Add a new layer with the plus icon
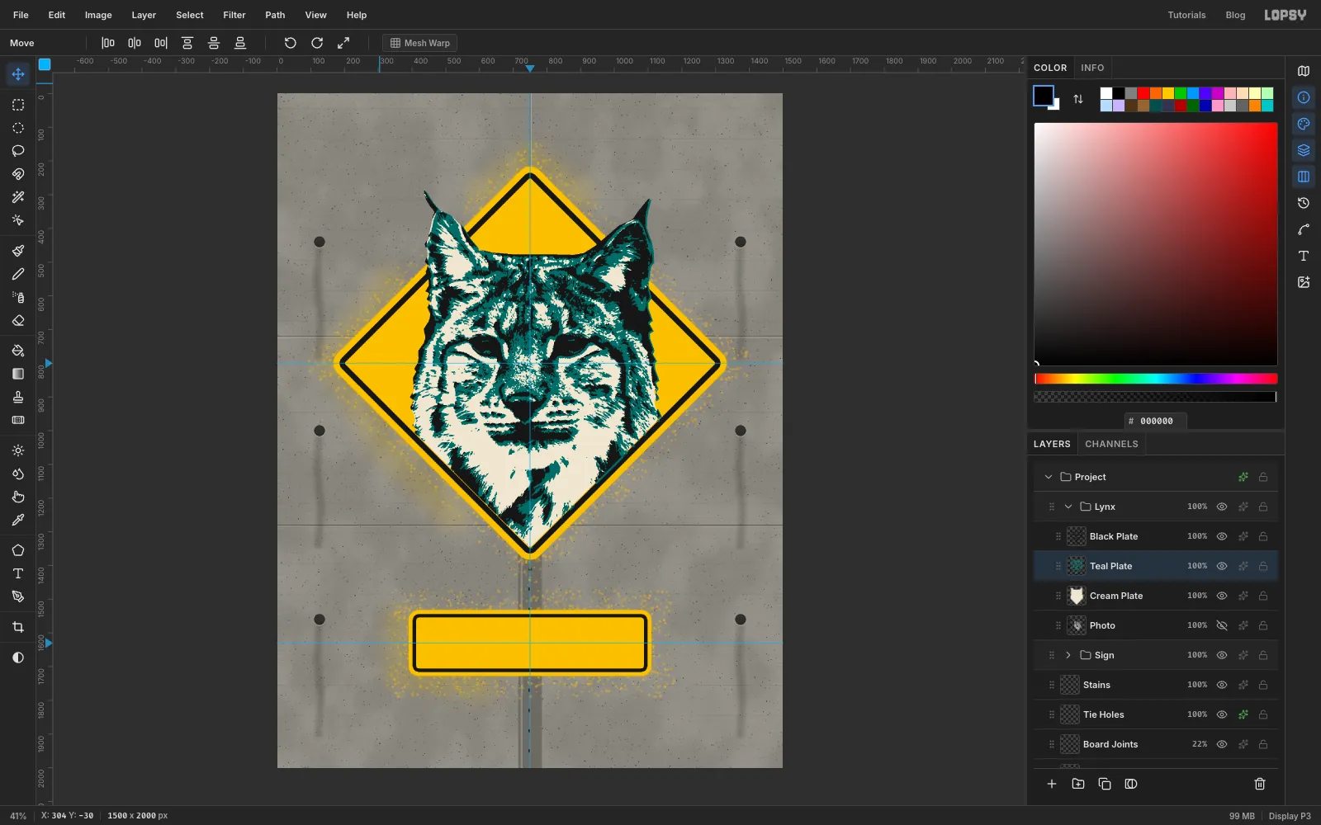1321x825 pixels. [1052, 784]
